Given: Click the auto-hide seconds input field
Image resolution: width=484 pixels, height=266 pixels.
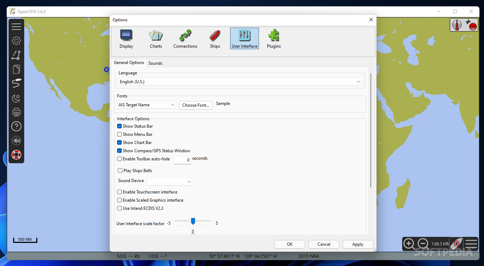Looking at the screenshot, I should [x=183, y=160].
